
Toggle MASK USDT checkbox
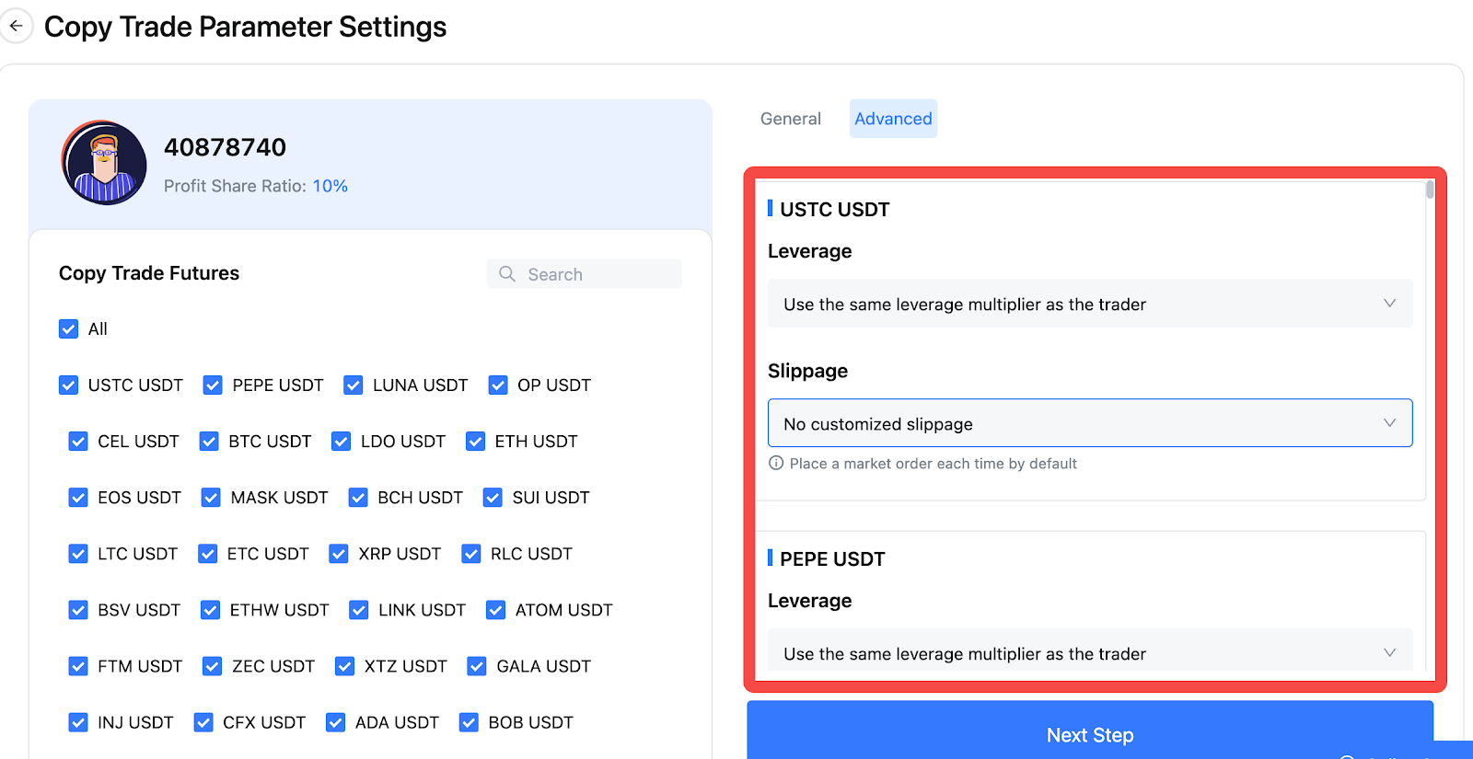click(x=211, y=498)
